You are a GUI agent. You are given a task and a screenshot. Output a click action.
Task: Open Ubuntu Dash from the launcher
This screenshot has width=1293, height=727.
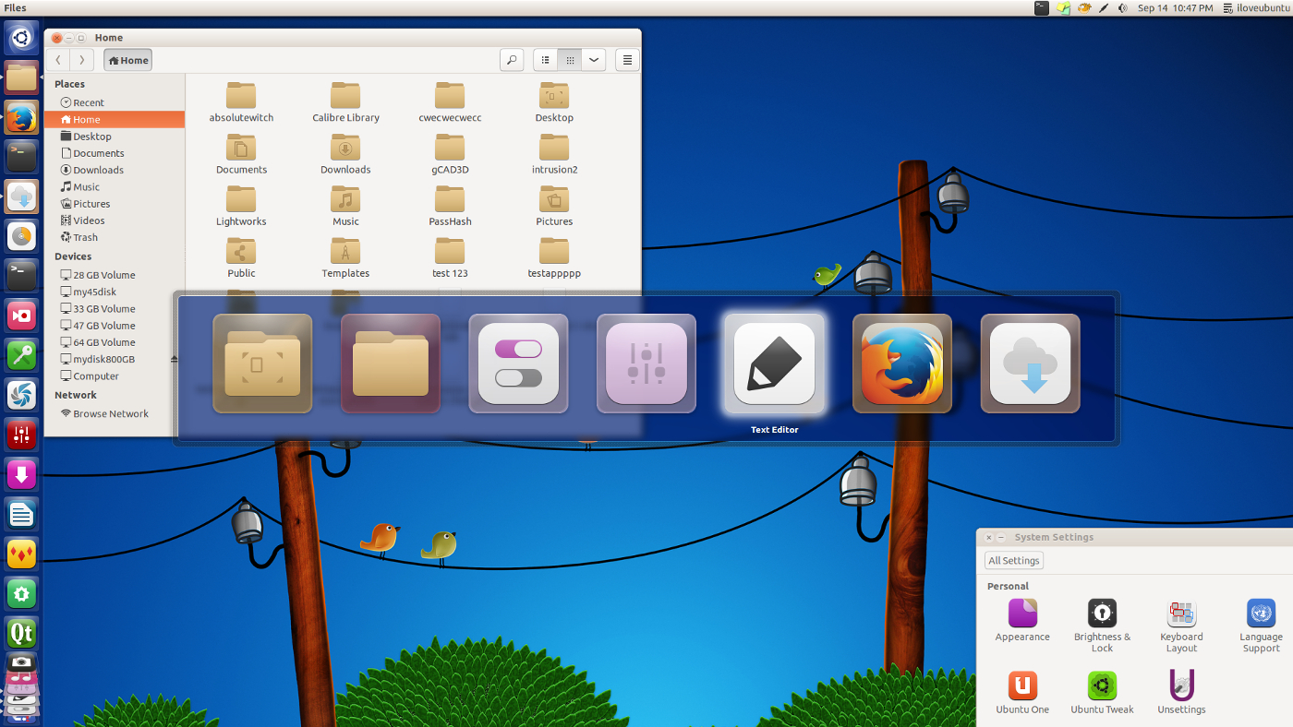click(x=21, y=38)
